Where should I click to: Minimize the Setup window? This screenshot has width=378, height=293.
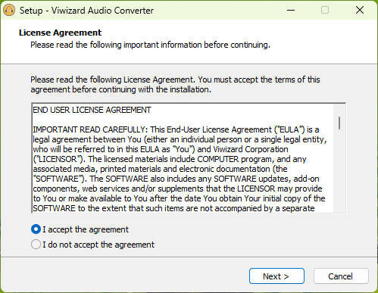(291, 11)
